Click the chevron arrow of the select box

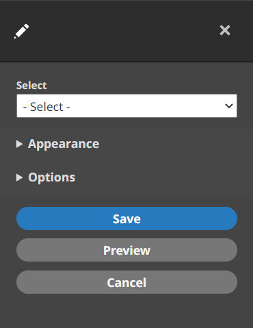coord(229,106)
